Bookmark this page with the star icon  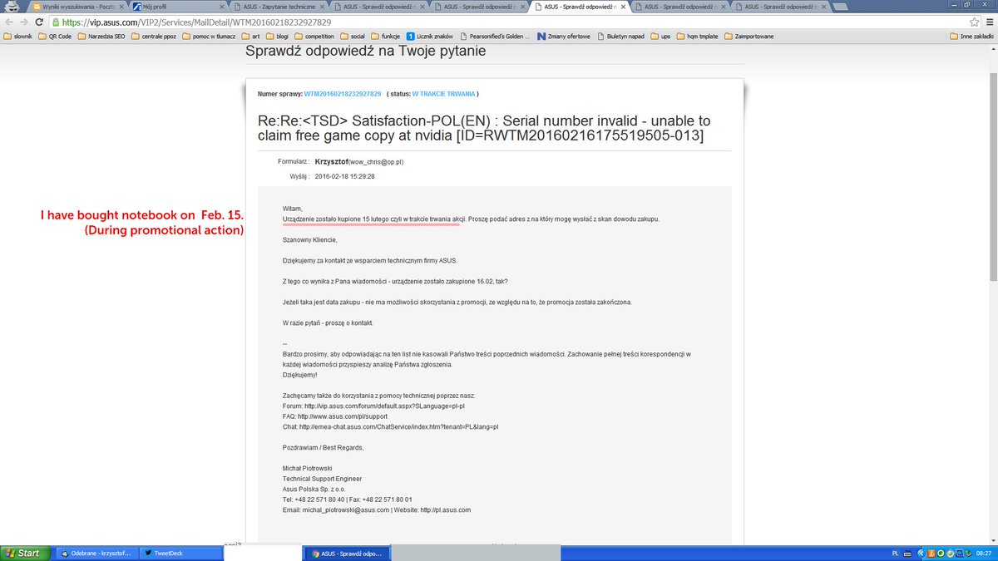click(973, 22)
